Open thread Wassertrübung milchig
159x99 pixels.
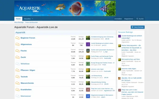[98, 82]
